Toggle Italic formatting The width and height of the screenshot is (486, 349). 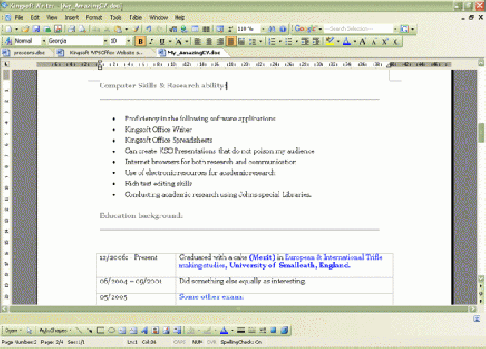coord(151,41)
